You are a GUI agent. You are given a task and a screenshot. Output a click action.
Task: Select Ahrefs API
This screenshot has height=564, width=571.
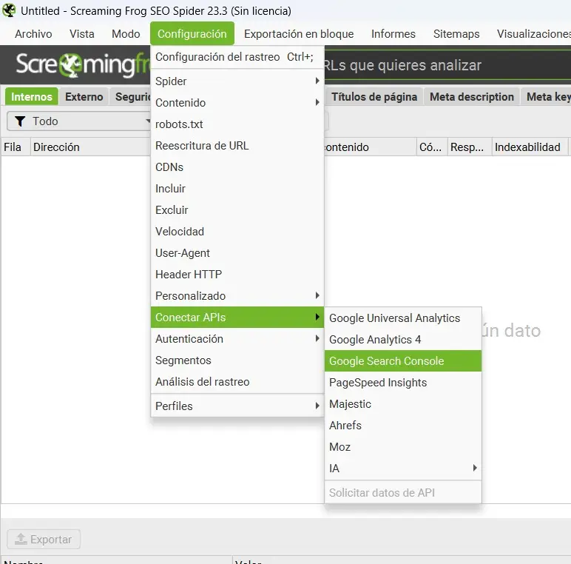(403, 426)
